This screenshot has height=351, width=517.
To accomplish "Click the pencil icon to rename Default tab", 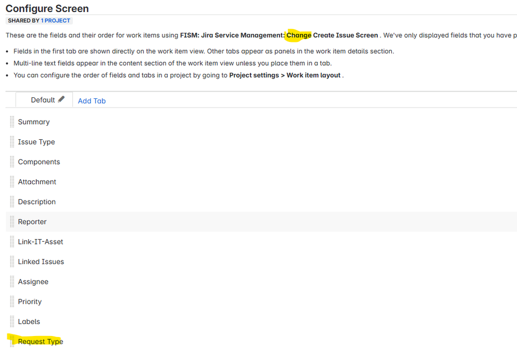I will (x=62, y=99).
